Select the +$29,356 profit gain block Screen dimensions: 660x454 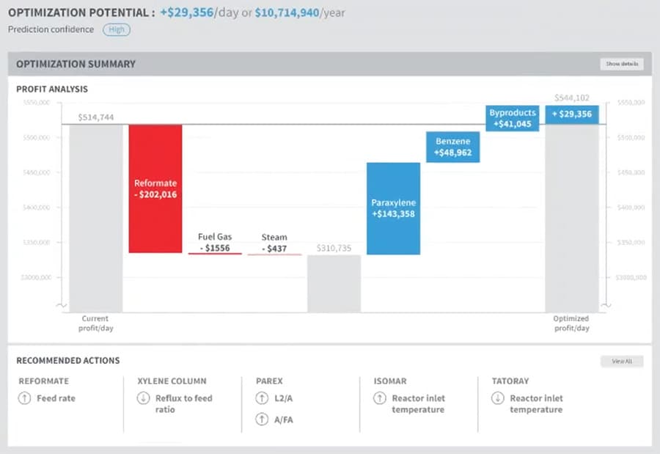(x=572, y=114)
